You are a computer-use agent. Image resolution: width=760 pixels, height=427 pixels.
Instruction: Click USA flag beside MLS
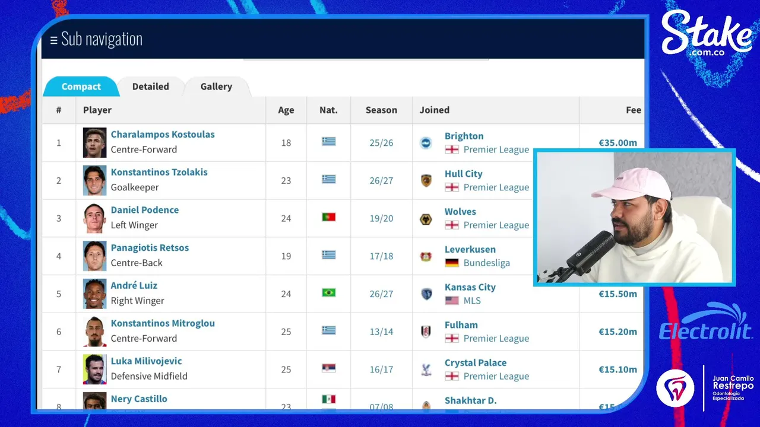[452, 301]
